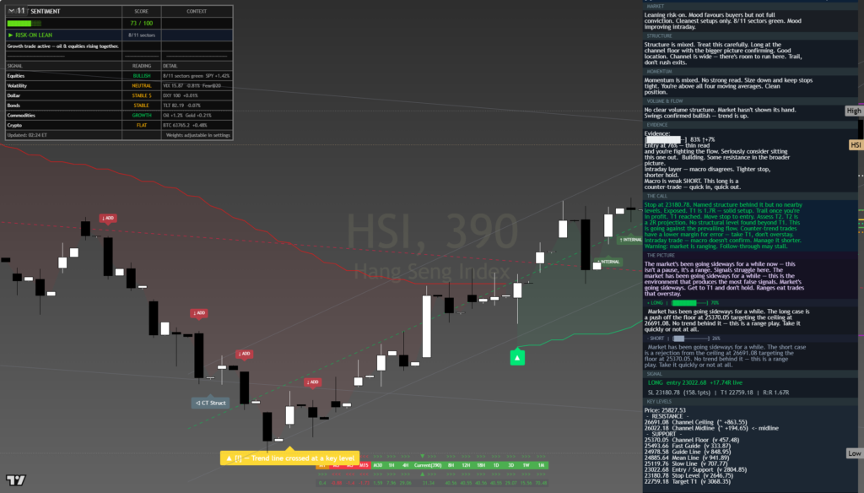Click the yellow trend line crossed alert label
864x493 pixels.
(290, 458)
